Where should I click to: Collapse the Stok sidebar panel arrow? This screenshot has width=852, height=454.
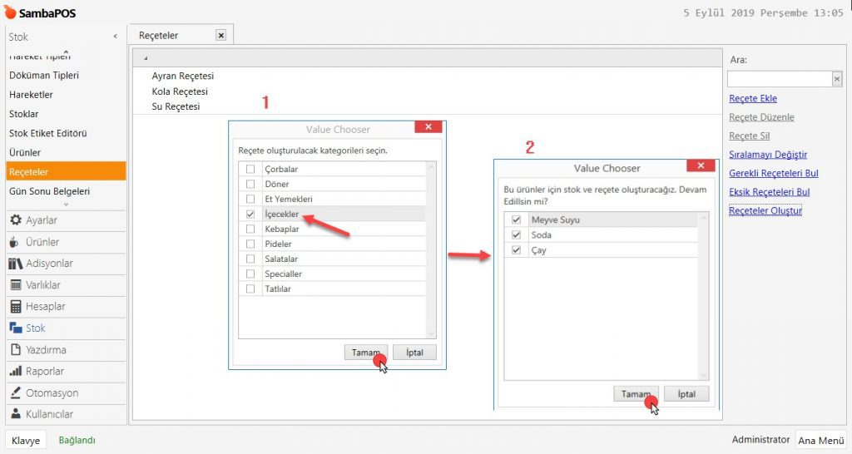pos(115,37)
